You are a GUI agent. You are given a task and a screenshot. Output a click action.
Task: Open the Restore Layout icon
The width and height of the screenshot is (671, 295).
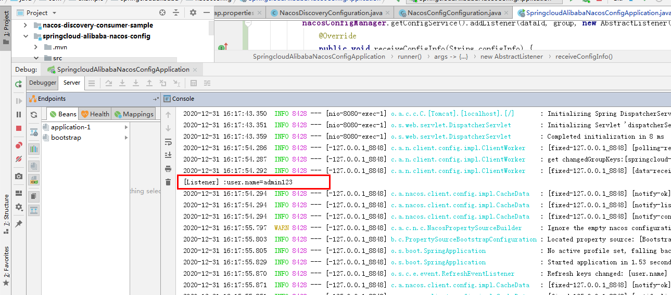19,193
